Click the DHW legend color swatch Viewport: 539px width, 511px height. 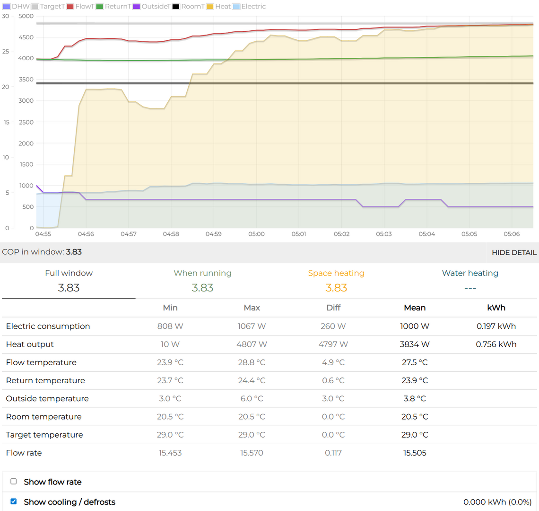click(6, 7)
